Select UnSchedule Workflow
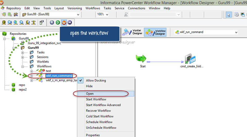The width and height of the screenshot is (247, 137). pos(106,127)
